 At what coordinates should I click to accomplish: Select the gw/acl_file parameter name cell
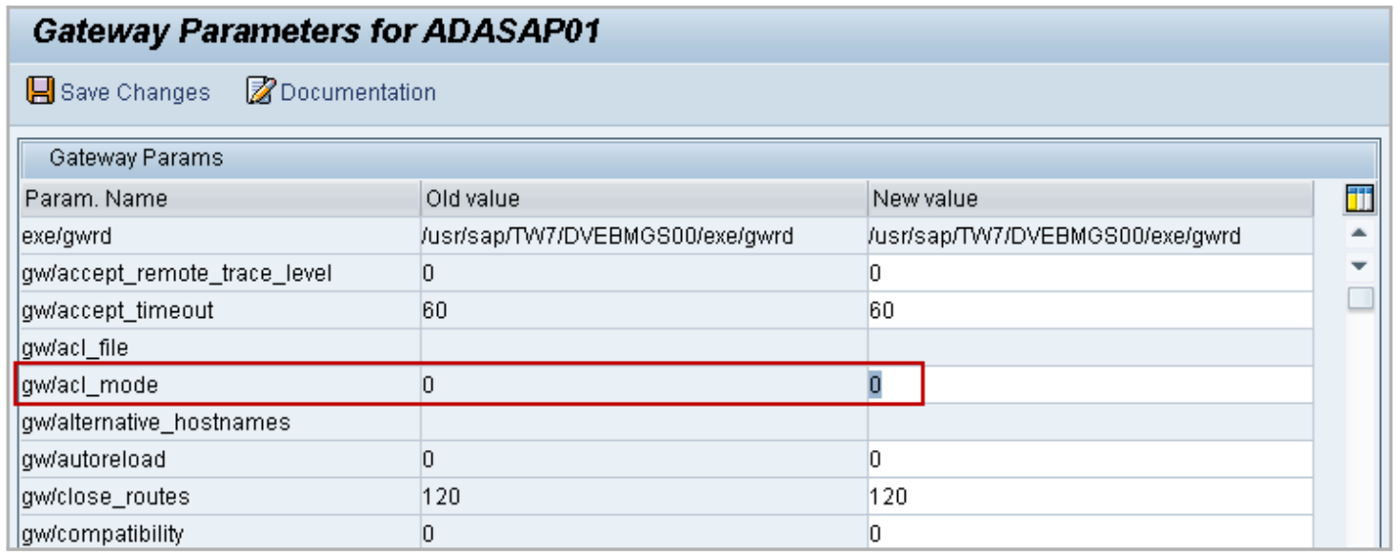click(x=219, y=347)
